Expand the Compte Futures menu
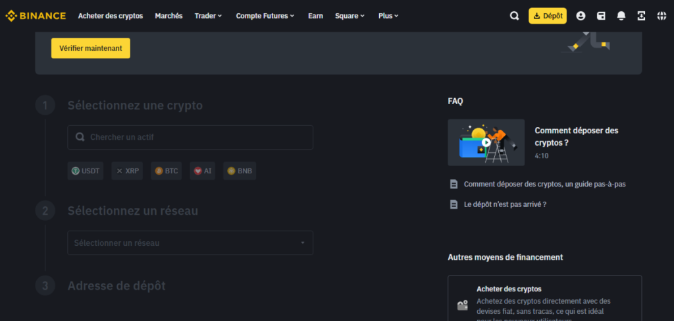Image resolution: width=674 pixels, height=321 pixels. coord(265,16)
